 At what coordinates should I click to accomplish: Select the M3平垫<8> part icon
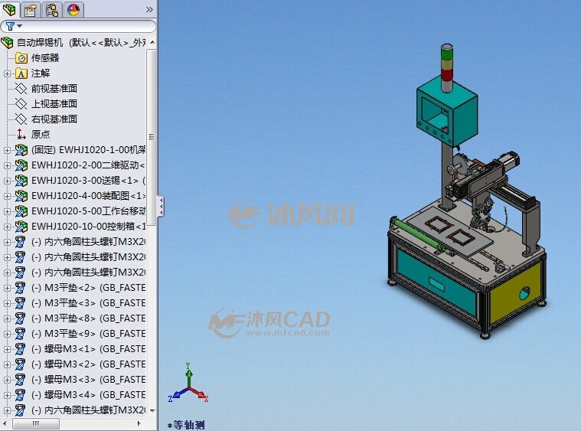click(x=21, y=318)
